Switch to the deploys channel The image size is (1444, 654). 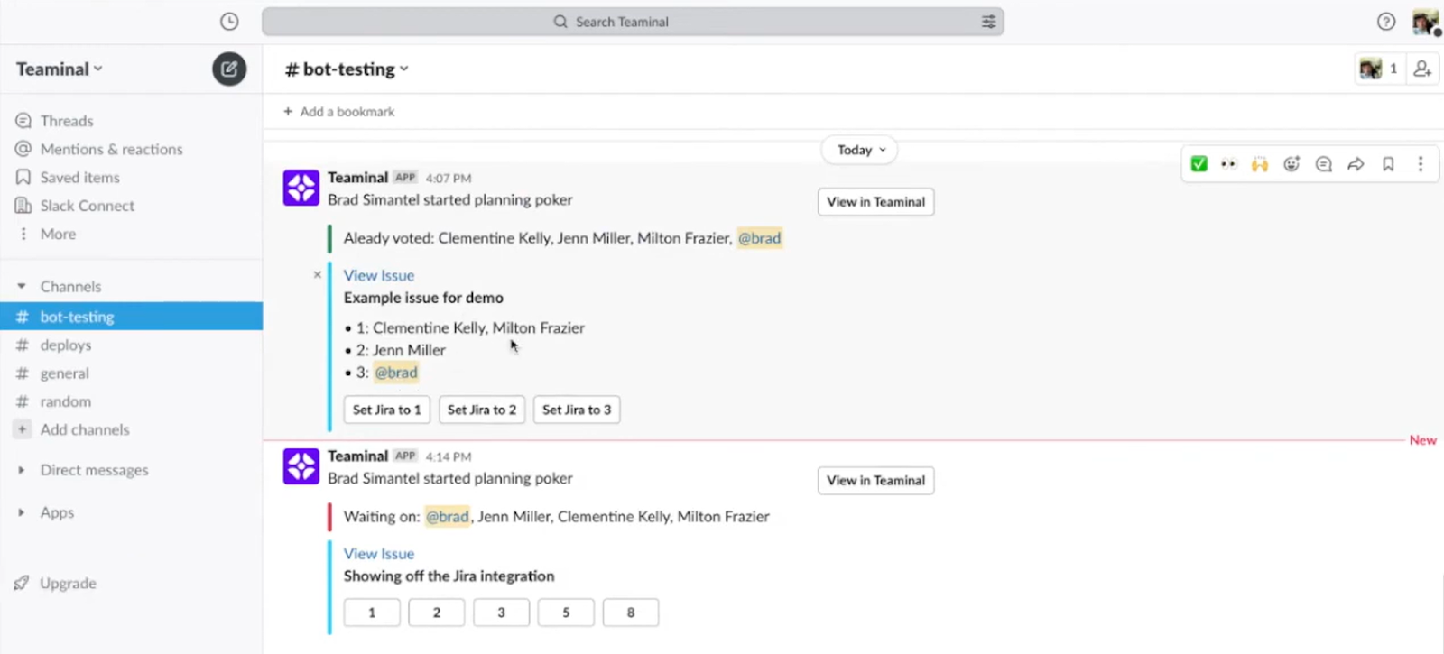tap(65, 345)
